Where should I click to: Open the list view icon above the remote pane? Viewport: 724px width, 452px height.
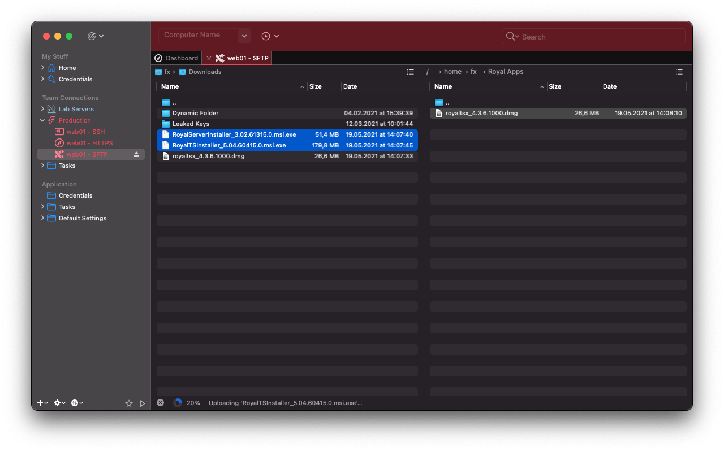click(679, 72)
